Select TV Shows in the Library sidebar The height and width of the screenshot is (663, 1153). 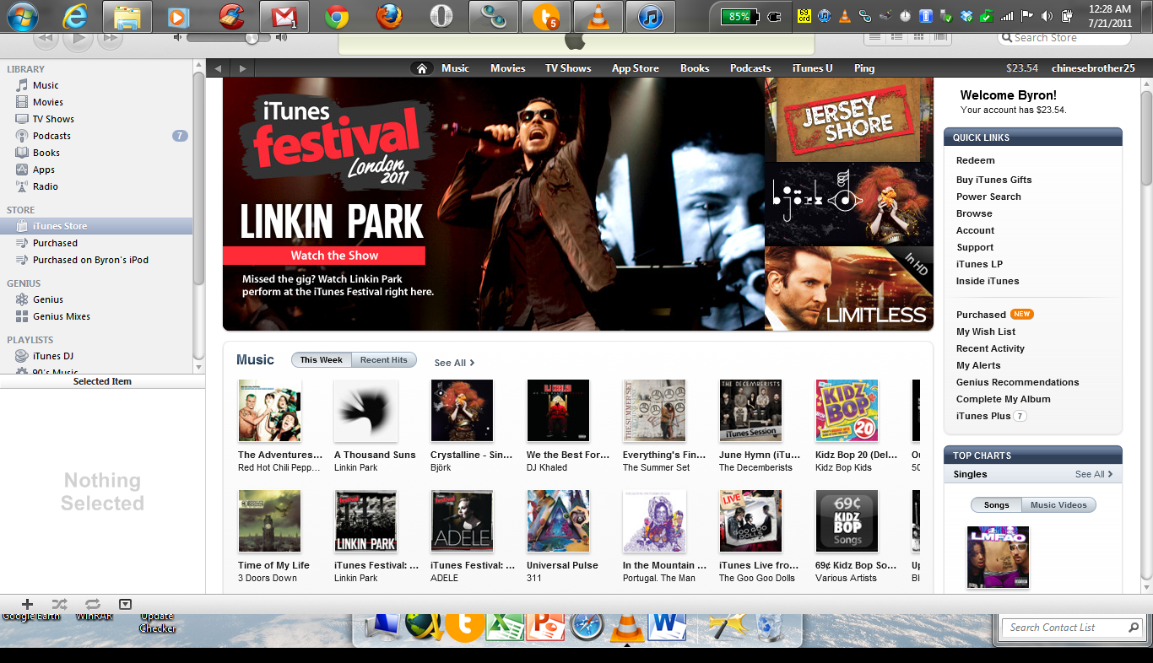click(x=53, y=119)
